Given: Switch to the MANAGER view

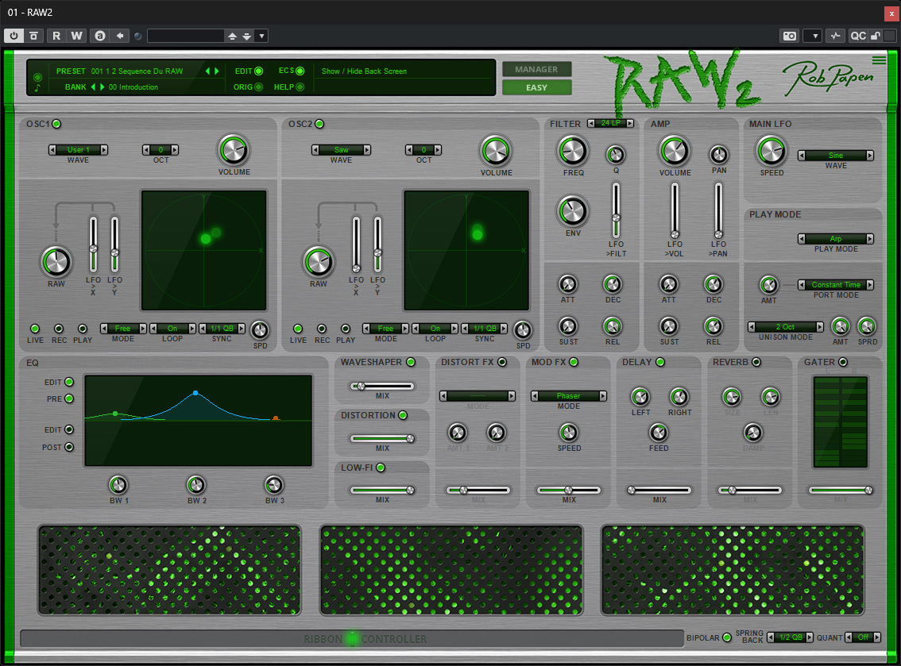Looking at the screenshot, I should (536, 69).
